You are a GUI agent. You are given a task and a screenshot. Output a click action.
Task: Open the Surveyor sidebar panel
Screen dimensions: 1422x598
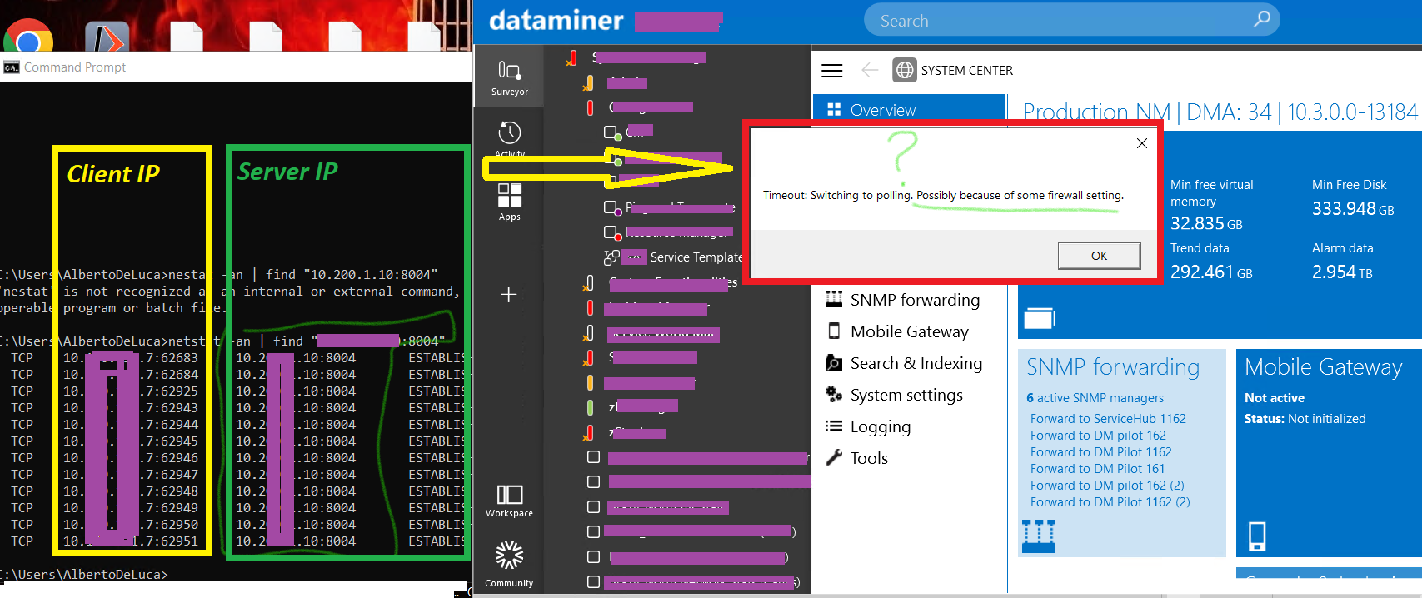[x=509, y=77]
